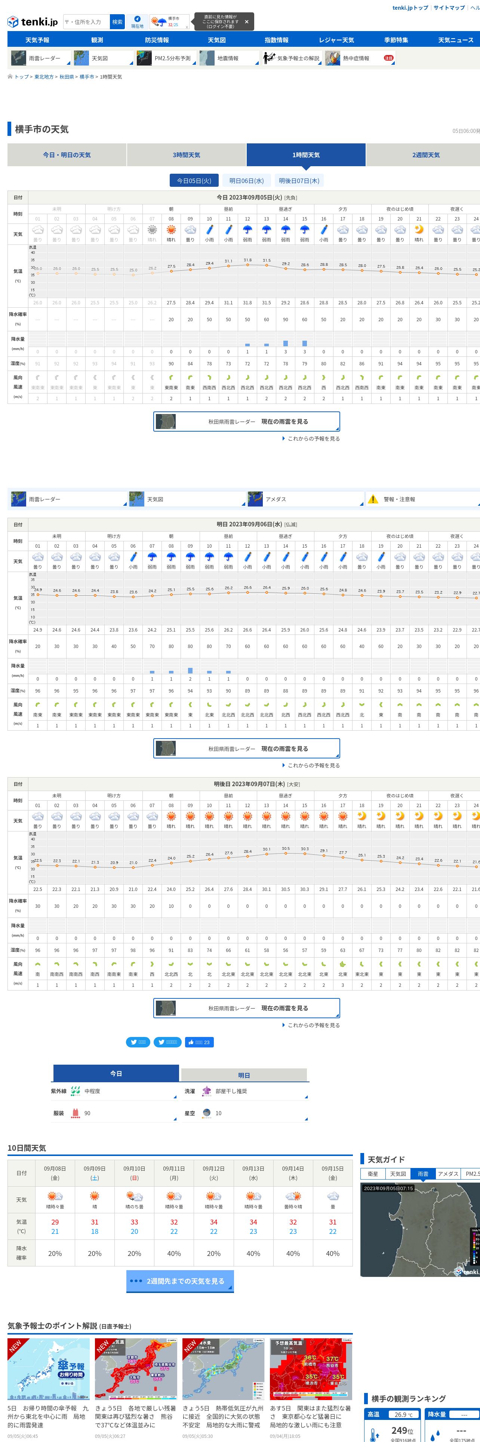Click the Facebook like button with count 23

point(200,1042)
